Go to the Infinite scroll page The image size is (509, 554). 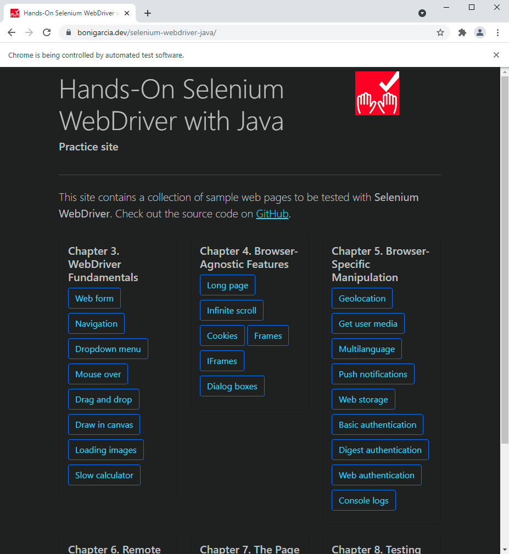coord(232,311)
